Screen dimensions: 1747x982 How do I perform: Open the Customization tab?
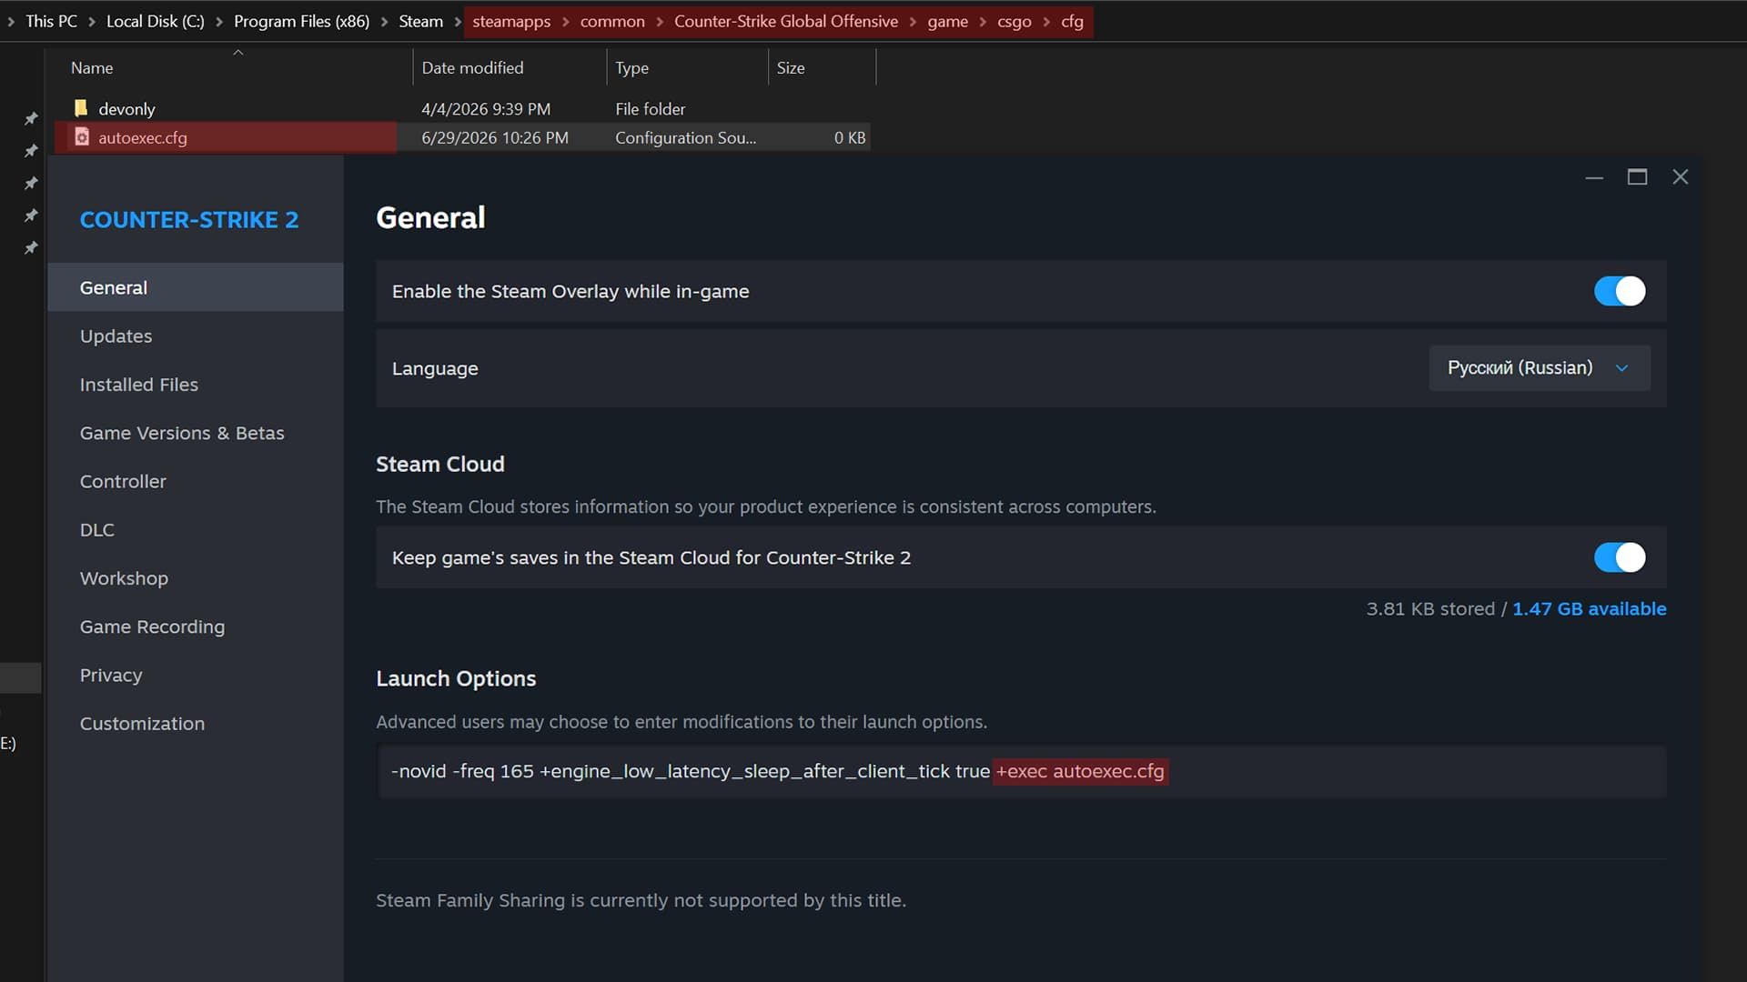[196, 724]
